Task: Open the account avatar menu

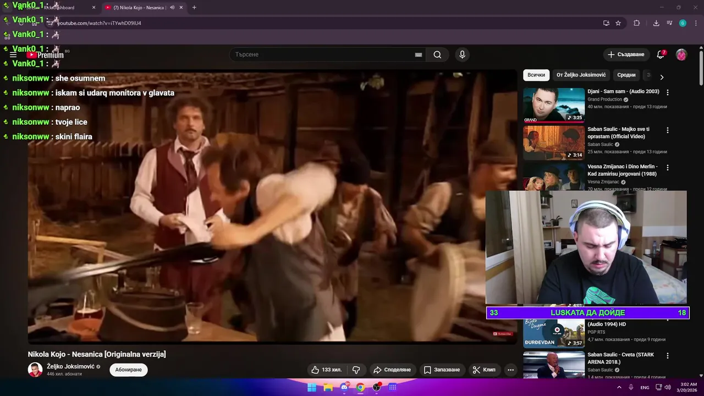Action: (x=681, y=54)
